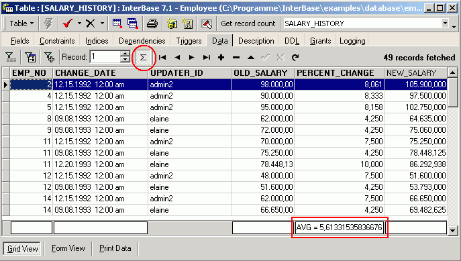
Task: Open the Indices tab
Action: (x=97, y=41)
